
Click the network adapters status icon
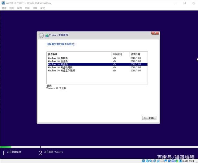(155, 161)
